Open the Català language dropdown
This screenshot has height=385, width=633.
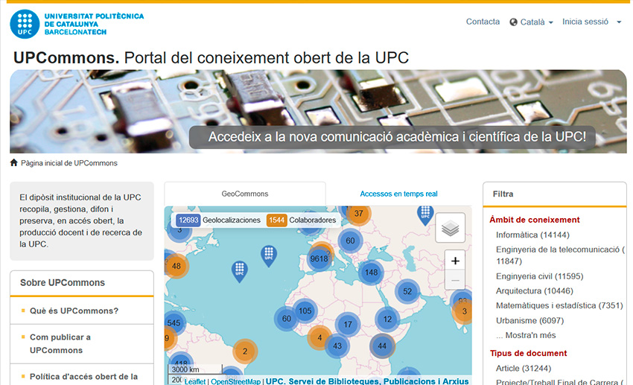[x=532, y=22]
